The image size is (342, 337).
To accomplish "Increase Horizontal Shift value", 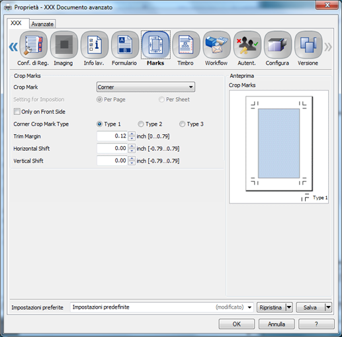I will click(x=132, y=146).
